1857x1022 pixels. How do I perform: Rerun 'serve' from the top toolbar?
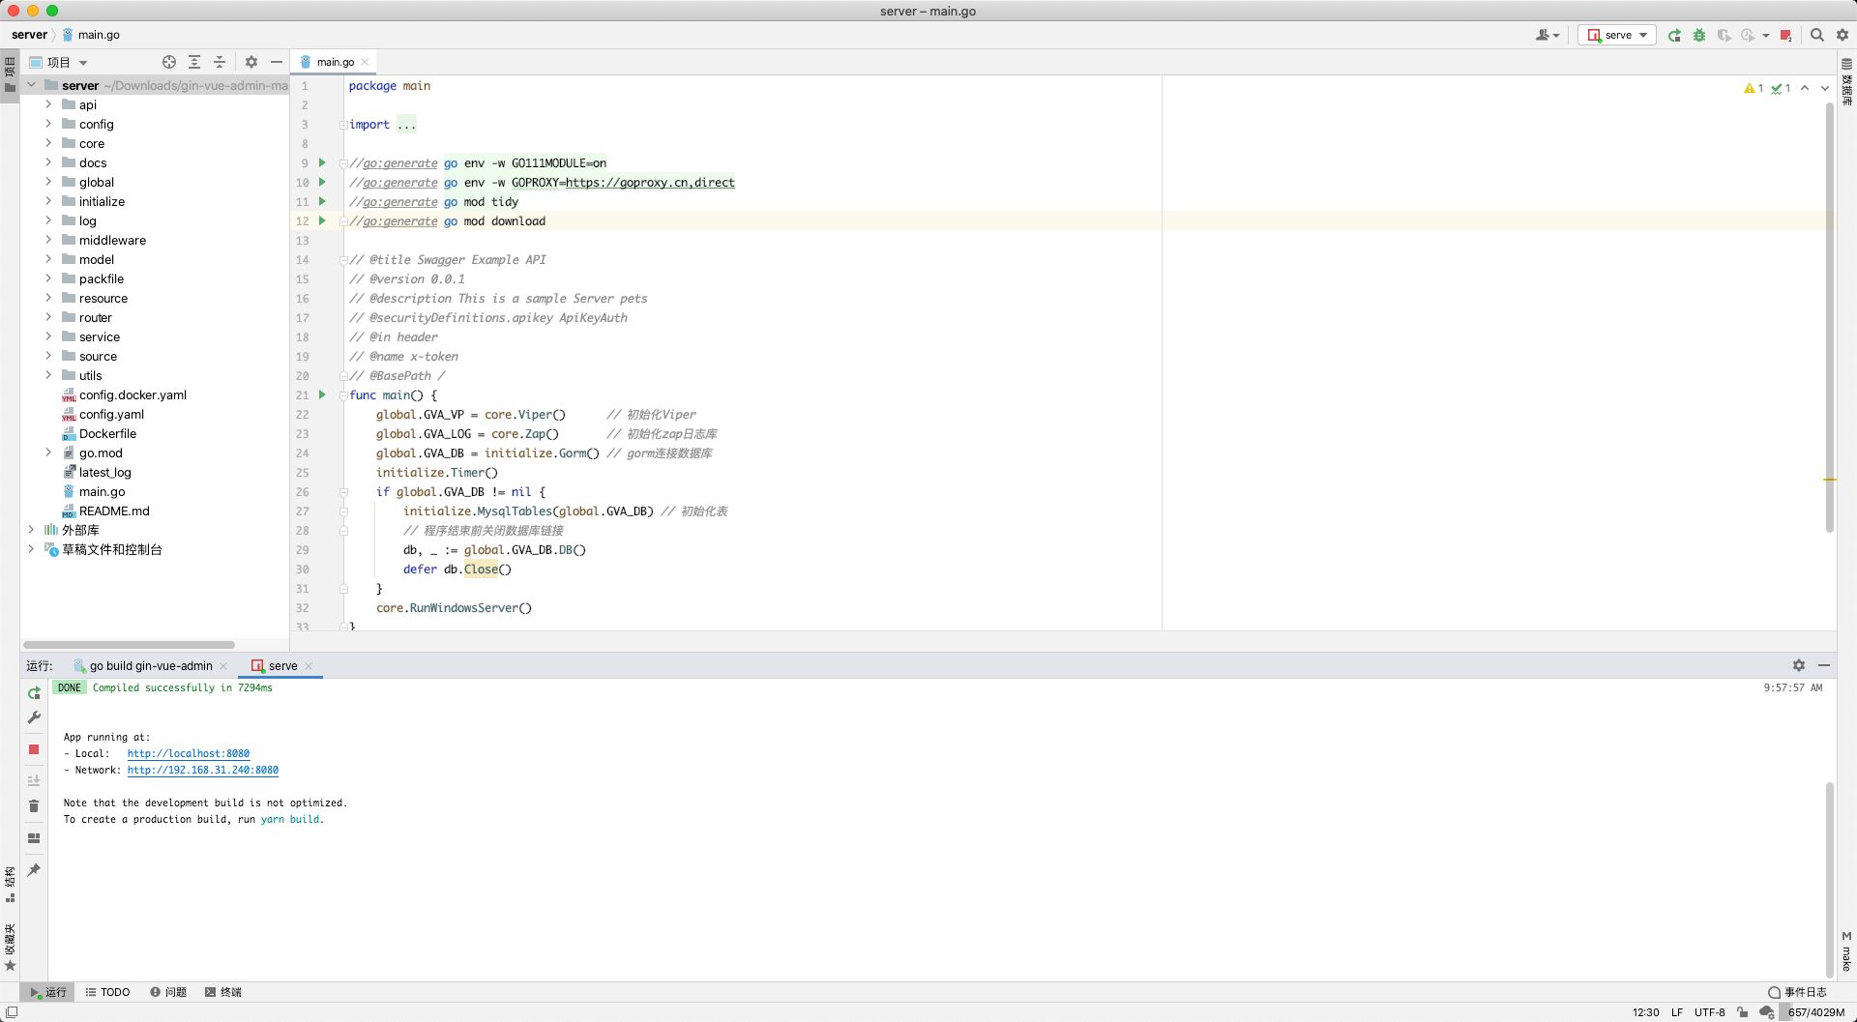1674,35
